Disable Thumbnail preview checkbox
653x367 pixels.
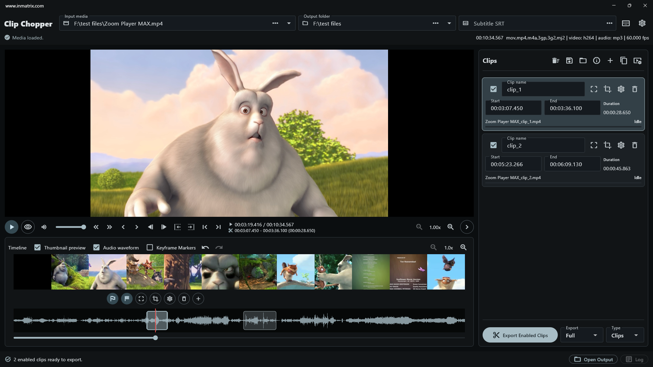[37, 247]
